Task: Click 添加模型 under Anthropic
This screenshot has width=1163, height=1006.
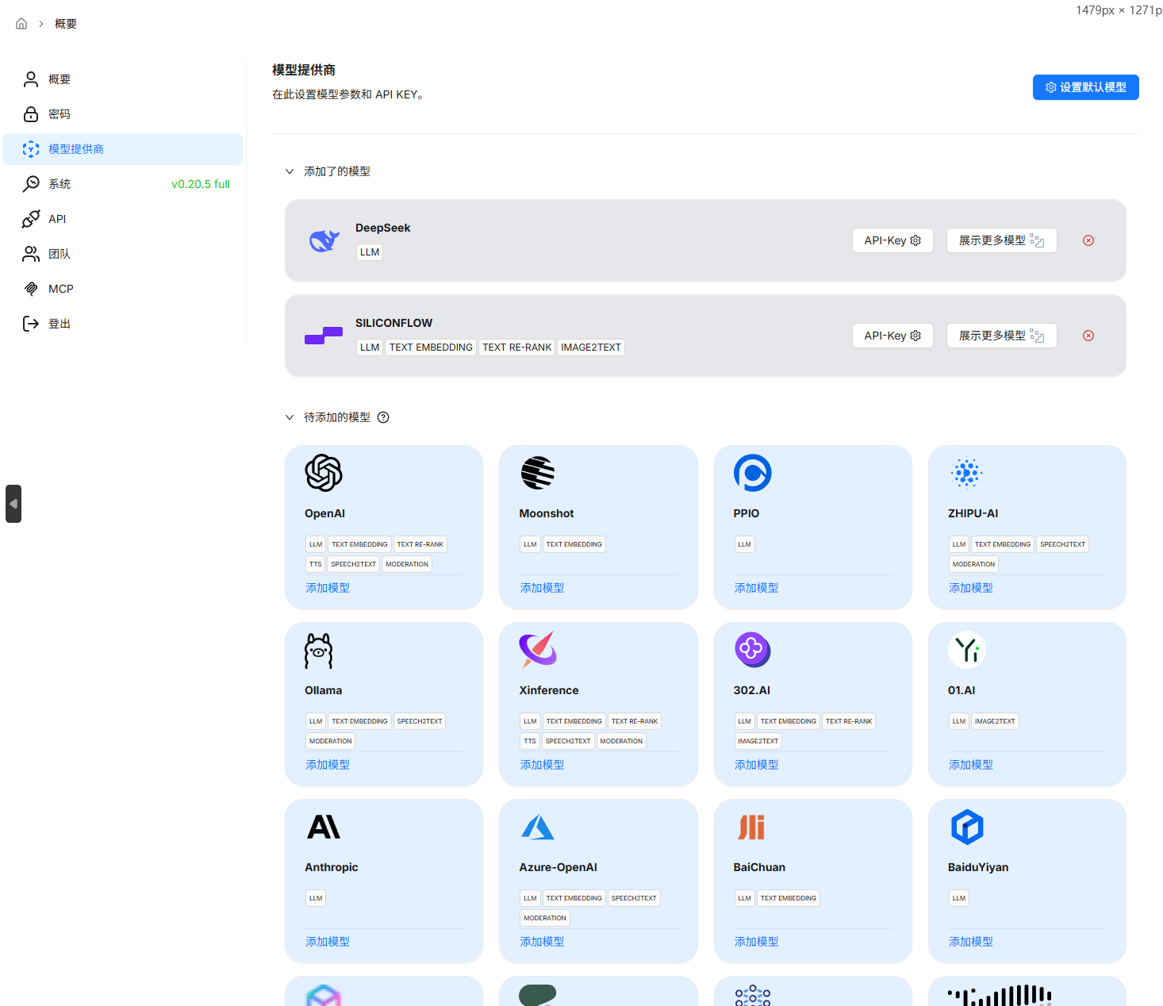Action: tap(328, 942)
